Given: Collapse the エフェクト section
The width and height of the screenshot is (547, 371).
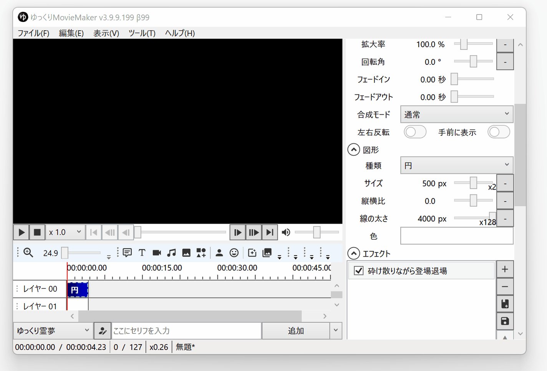Looking at the screenshot, I should [354, 253].
